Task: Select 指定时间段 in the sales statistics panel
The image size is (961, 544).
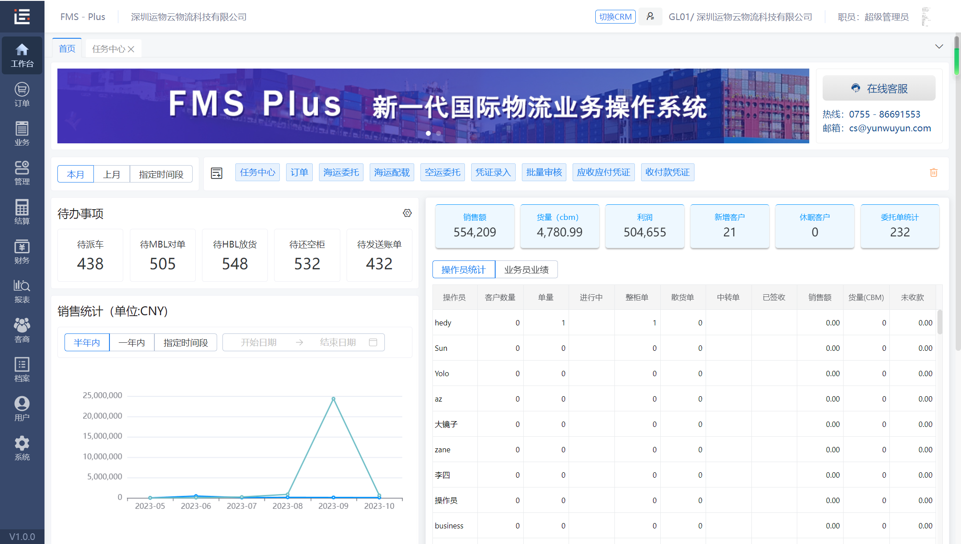Action: 186,342
